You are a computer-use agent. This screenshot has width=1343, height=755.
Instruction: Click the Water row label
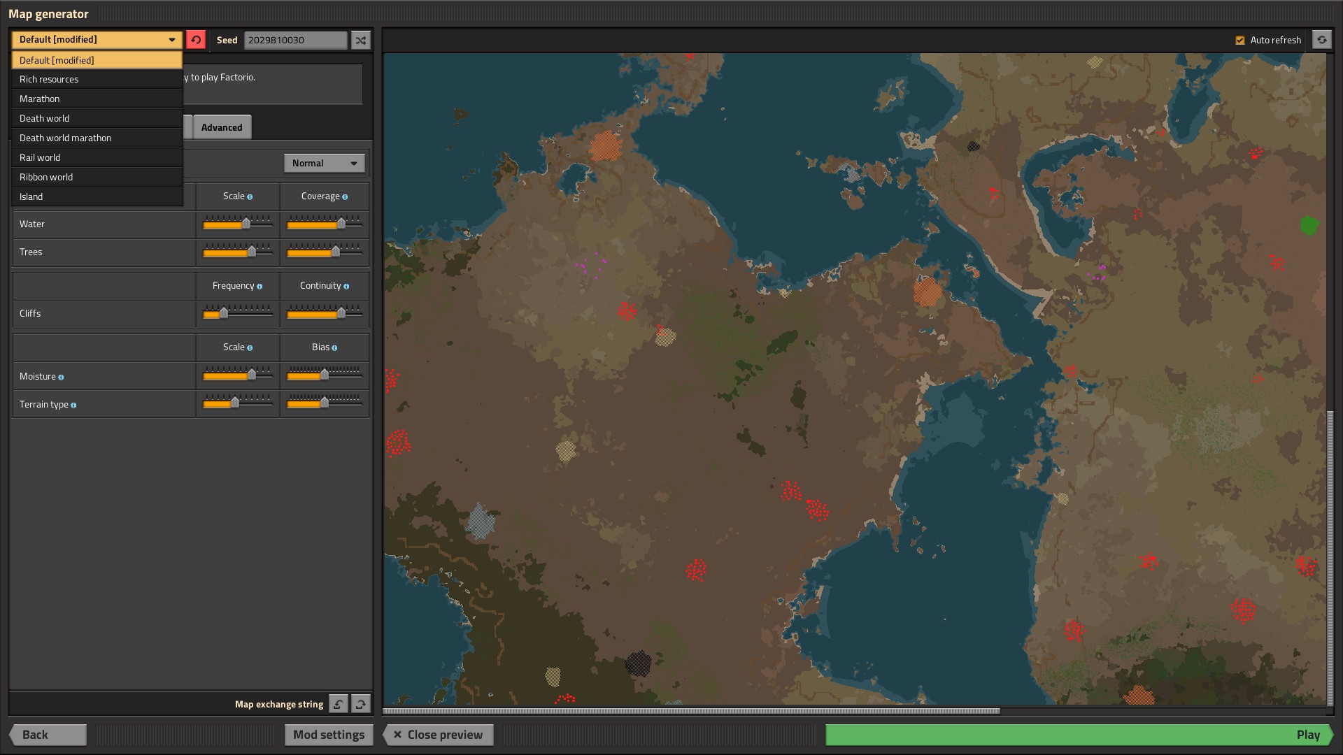tap(32, 224)
